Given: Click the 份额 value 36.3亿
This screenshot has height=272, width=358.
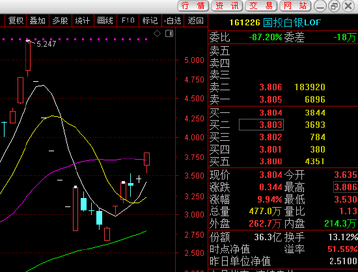Looking at the screenshot, I should pyautogui.click(x=268, y=238).
